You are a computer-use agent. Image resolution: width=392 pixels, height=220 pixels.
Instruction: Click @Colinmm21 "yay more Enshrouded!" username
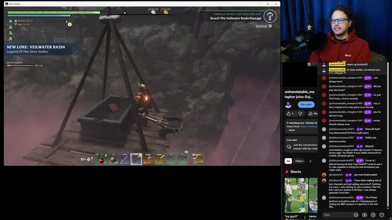coord(336,175)
